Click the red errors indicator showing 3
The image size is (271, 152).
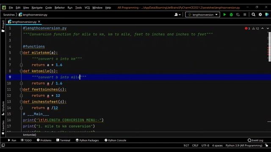coord(247,28)
